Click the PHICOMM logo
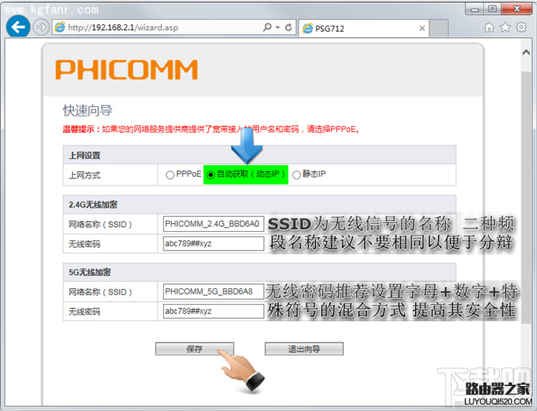 click(x=127, y=70)
